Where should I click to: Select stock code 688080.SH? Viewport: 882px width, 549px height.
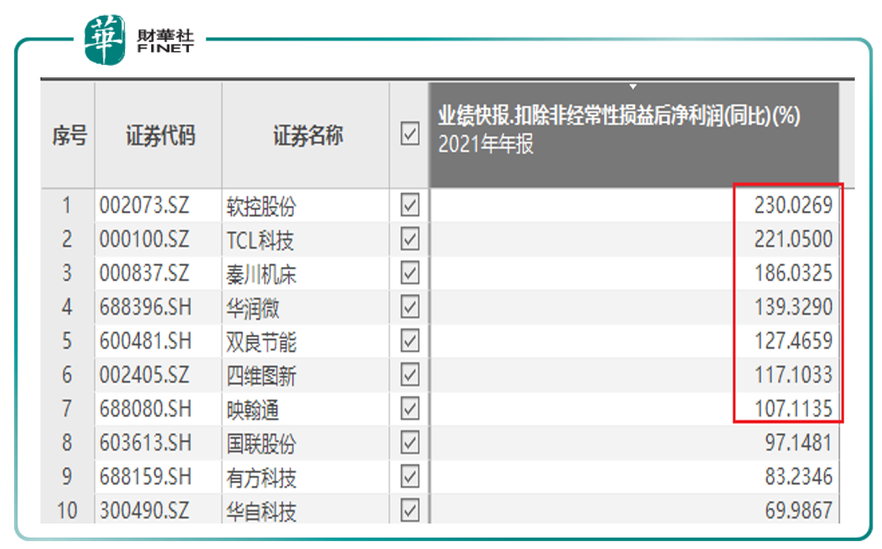[x=146, y=408]
